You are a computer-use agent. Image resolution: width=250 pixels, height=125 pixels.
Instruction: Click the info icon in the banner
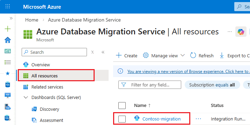[120, 71]
